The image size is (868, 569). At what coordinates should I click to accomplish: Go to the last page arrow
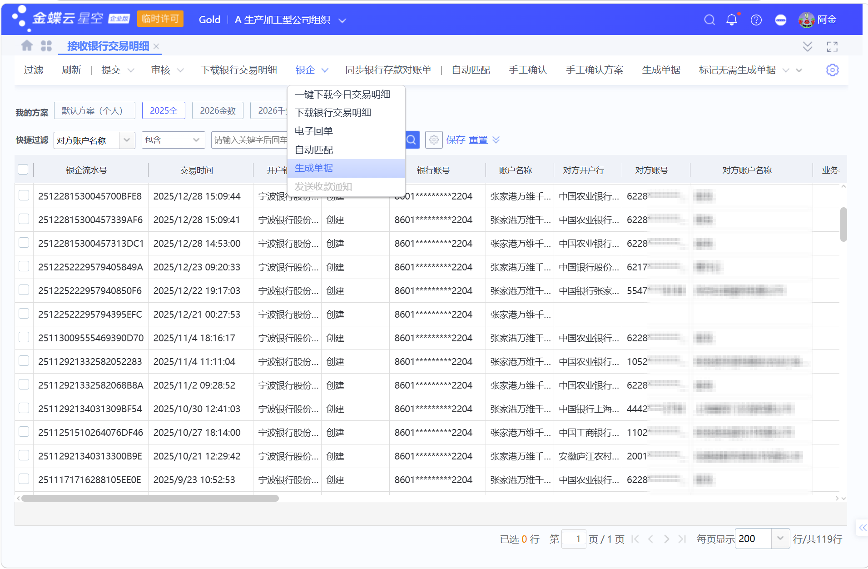[x=682, y=539]
